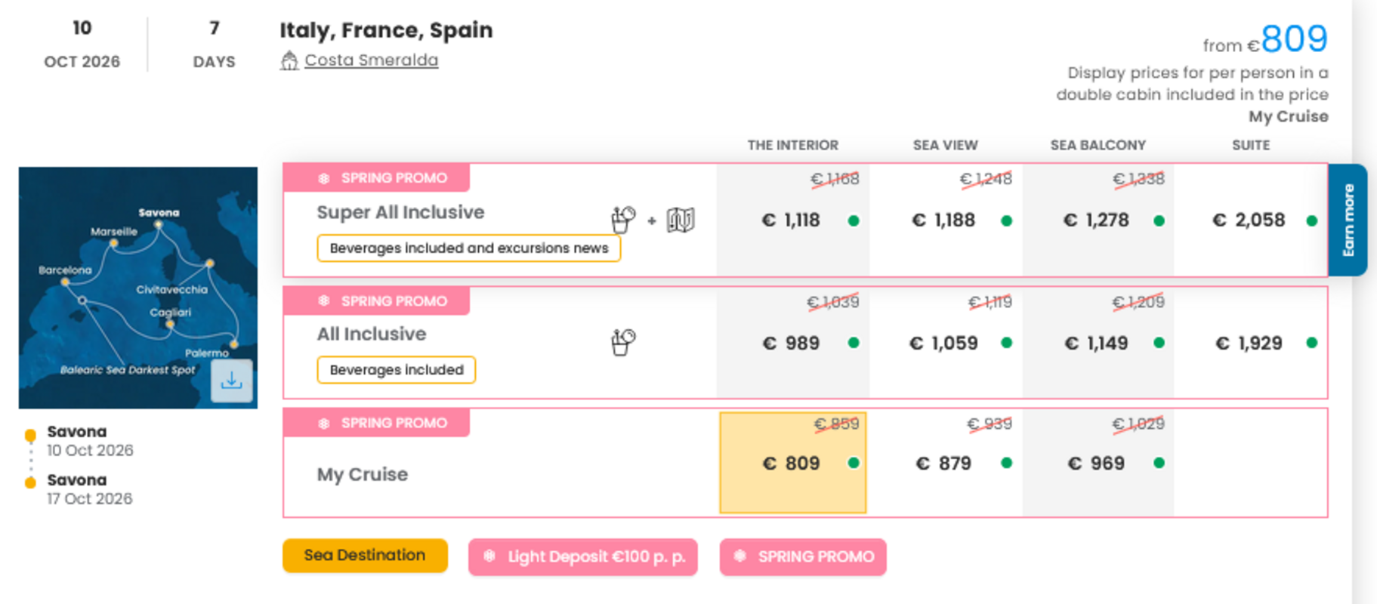Click the Light Deposit €100 p. p. badge
The width and height of the screenshot is (1377, 604).
point(582,557)
